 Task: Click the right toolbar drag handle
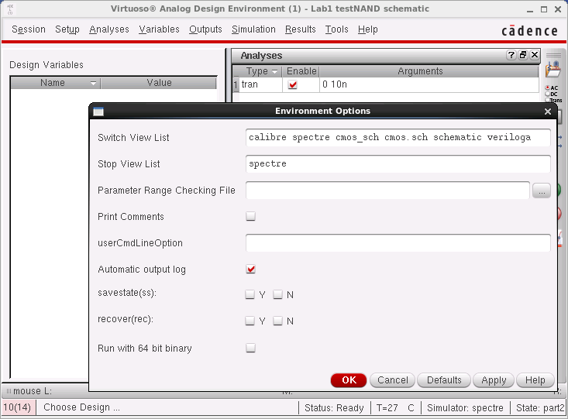553,56
